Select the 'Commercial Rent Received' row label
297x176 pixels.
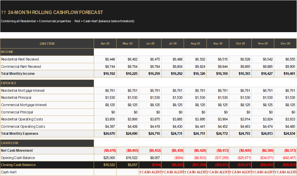47,67
